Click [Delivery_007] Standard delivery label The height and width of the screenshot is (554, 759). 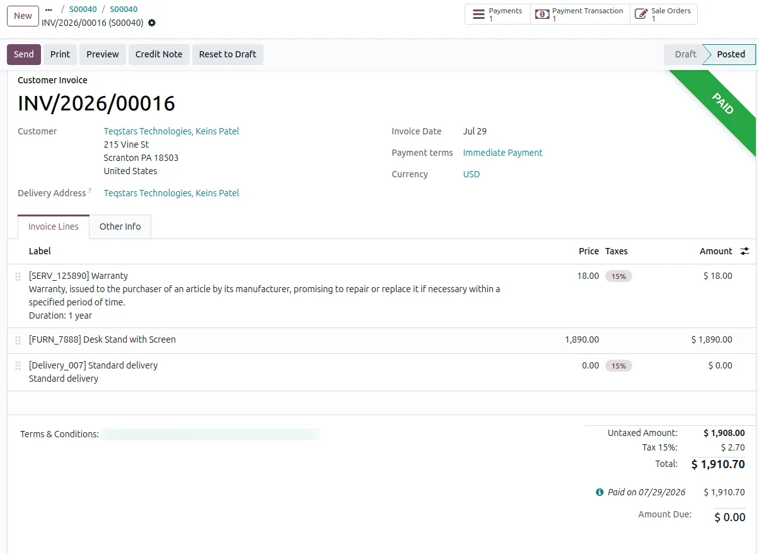click(93, 365)
